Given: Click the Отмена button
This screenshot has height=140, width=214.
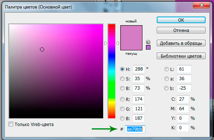Looking at the screenshot, I should click(x=181, y=30).
